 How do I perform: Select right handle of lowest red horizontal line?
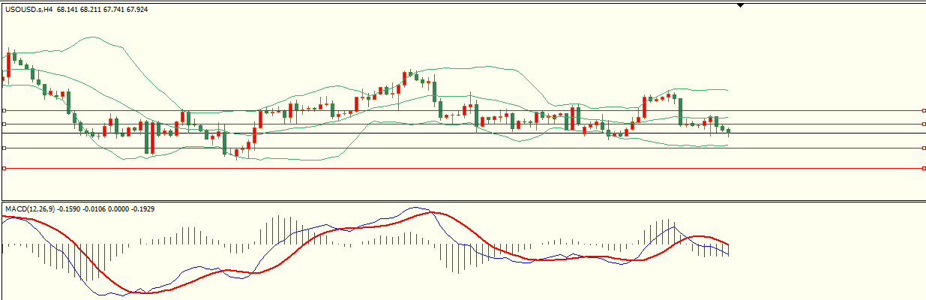pyautogui.click(x=923, y=169)
